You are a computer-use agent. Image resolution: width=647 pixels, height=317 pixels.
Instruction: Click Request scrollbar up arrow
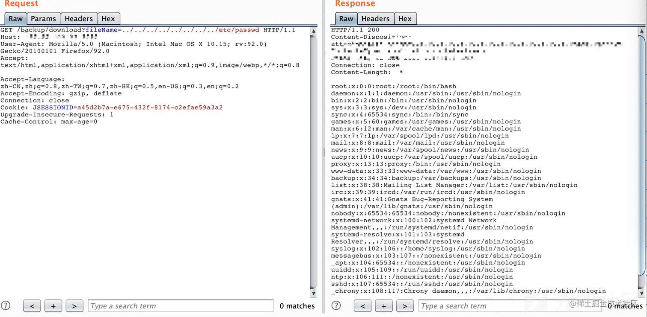coord(314,32)
